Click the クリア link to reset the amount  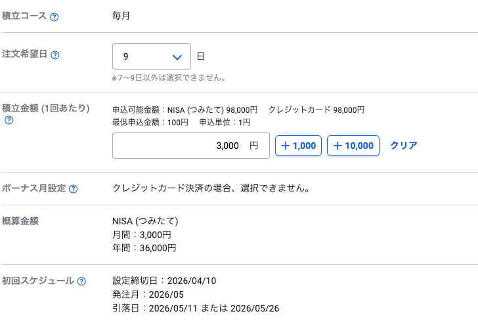point(404,146)
